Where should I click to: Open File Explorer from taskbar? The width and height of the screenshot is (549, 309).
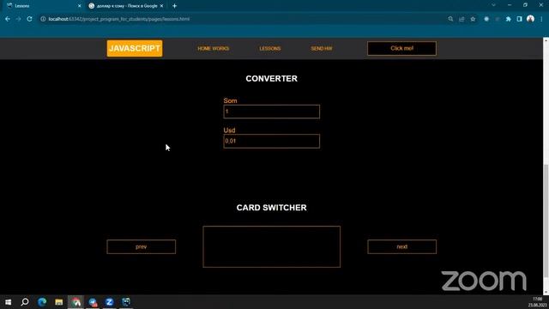tap(59, 301)
